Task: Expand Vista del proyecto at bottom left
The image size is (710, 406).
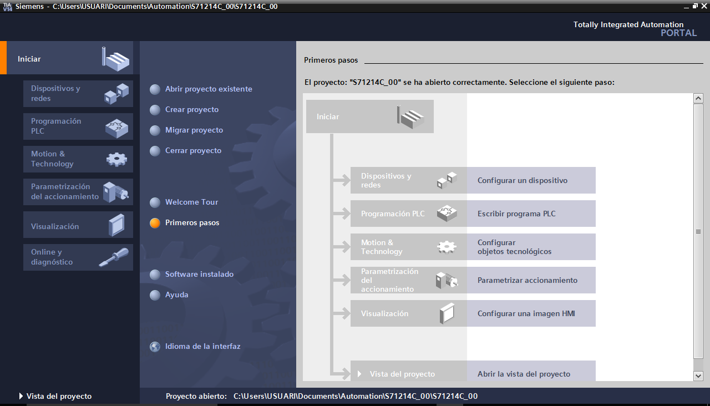Action: coord(22,397)
